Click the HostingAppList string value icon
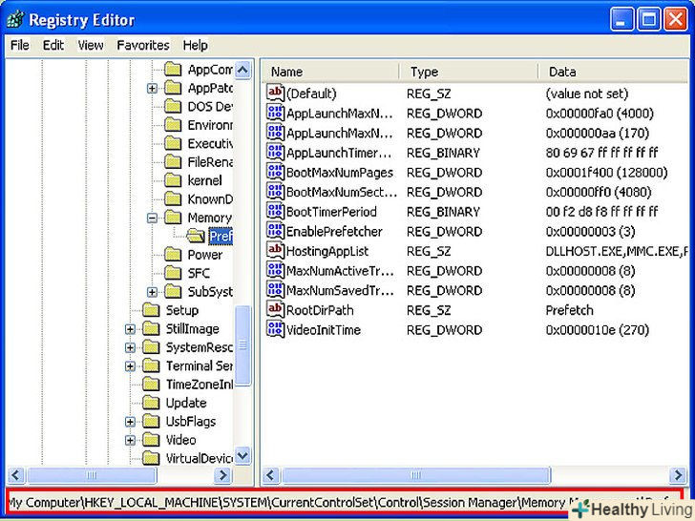Image resolution: width=695 pixels, height=521 pixels. [x=275, y=250]
